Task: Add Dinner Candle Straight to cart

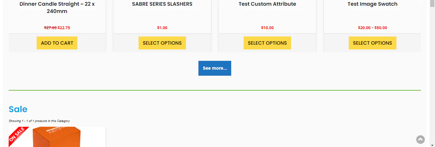Action: (57, 43)
